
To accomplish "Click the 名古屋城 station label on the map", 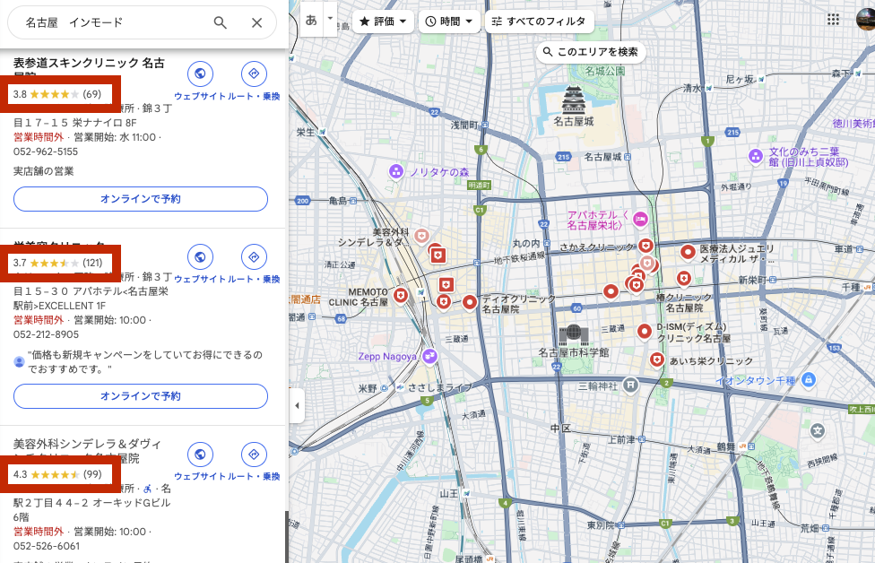I will pyautogui.click(x=602, y=158).
